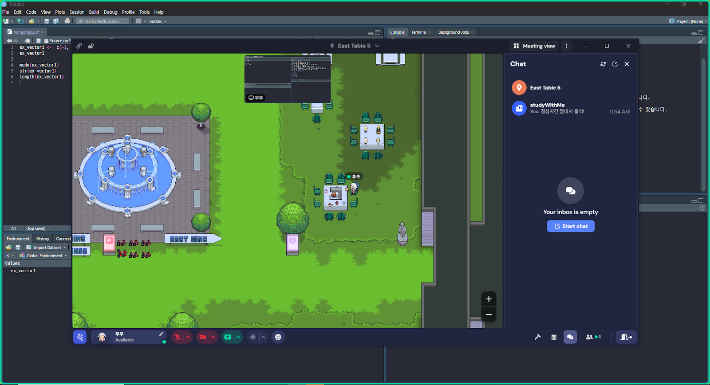Open the Import Dataset dropdown
Viewport: 710px width, 385px height.
[x=47, y=247]
